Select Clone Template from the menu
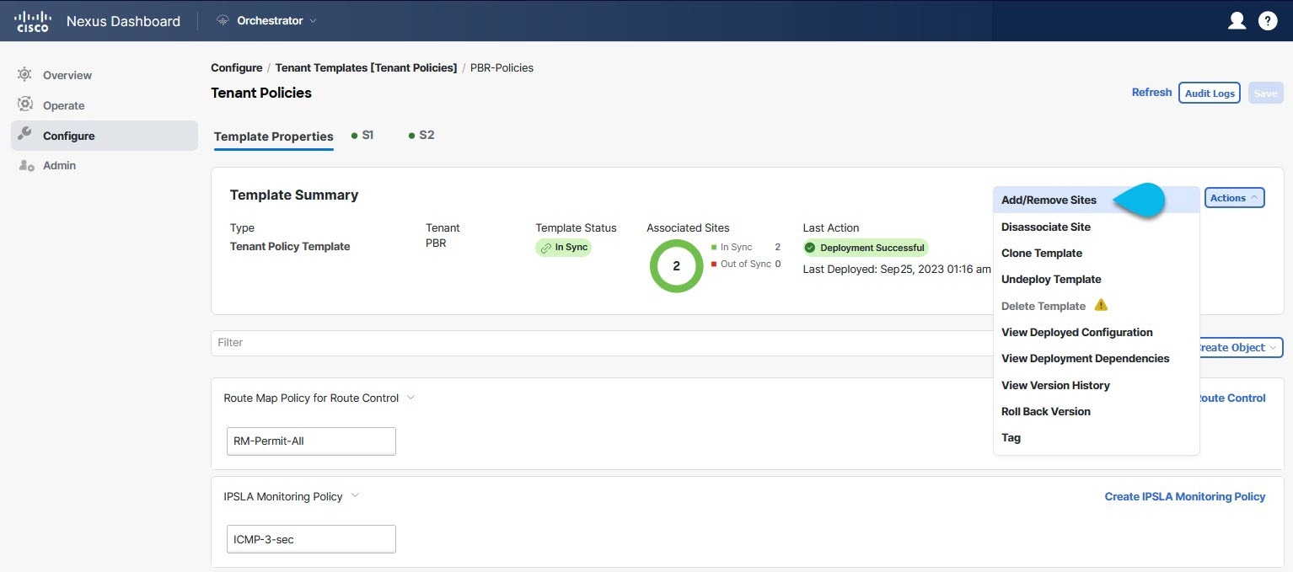Viewport: 1293px width, 572px height. click(x=1096, y=253)
